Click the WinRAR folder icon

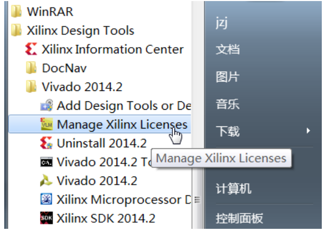pos(16,11)
